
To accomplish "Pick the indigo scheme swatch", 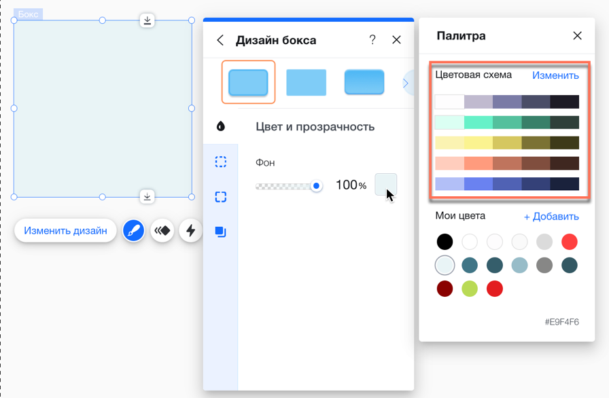I will point(507,184).
